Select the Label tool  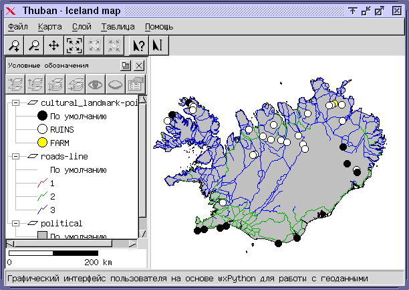click(159, 46)
